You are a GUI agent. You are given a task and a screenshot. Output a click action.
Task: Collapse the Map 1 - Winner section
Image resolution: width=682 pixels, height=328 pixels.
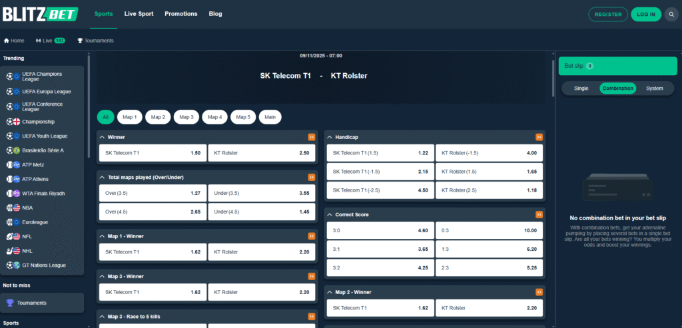click(102, 236)
